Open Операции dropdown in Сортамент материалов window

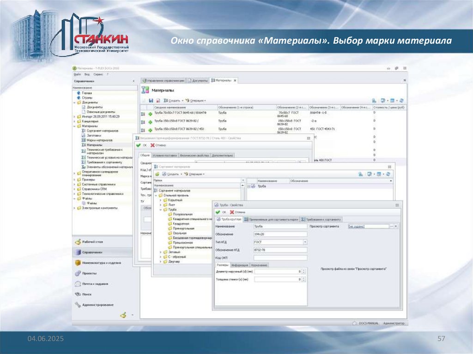click(x=194, y=174)
